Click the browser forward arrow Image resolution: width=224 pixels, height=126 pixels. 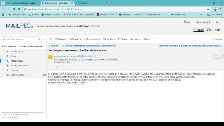point(9,9)
